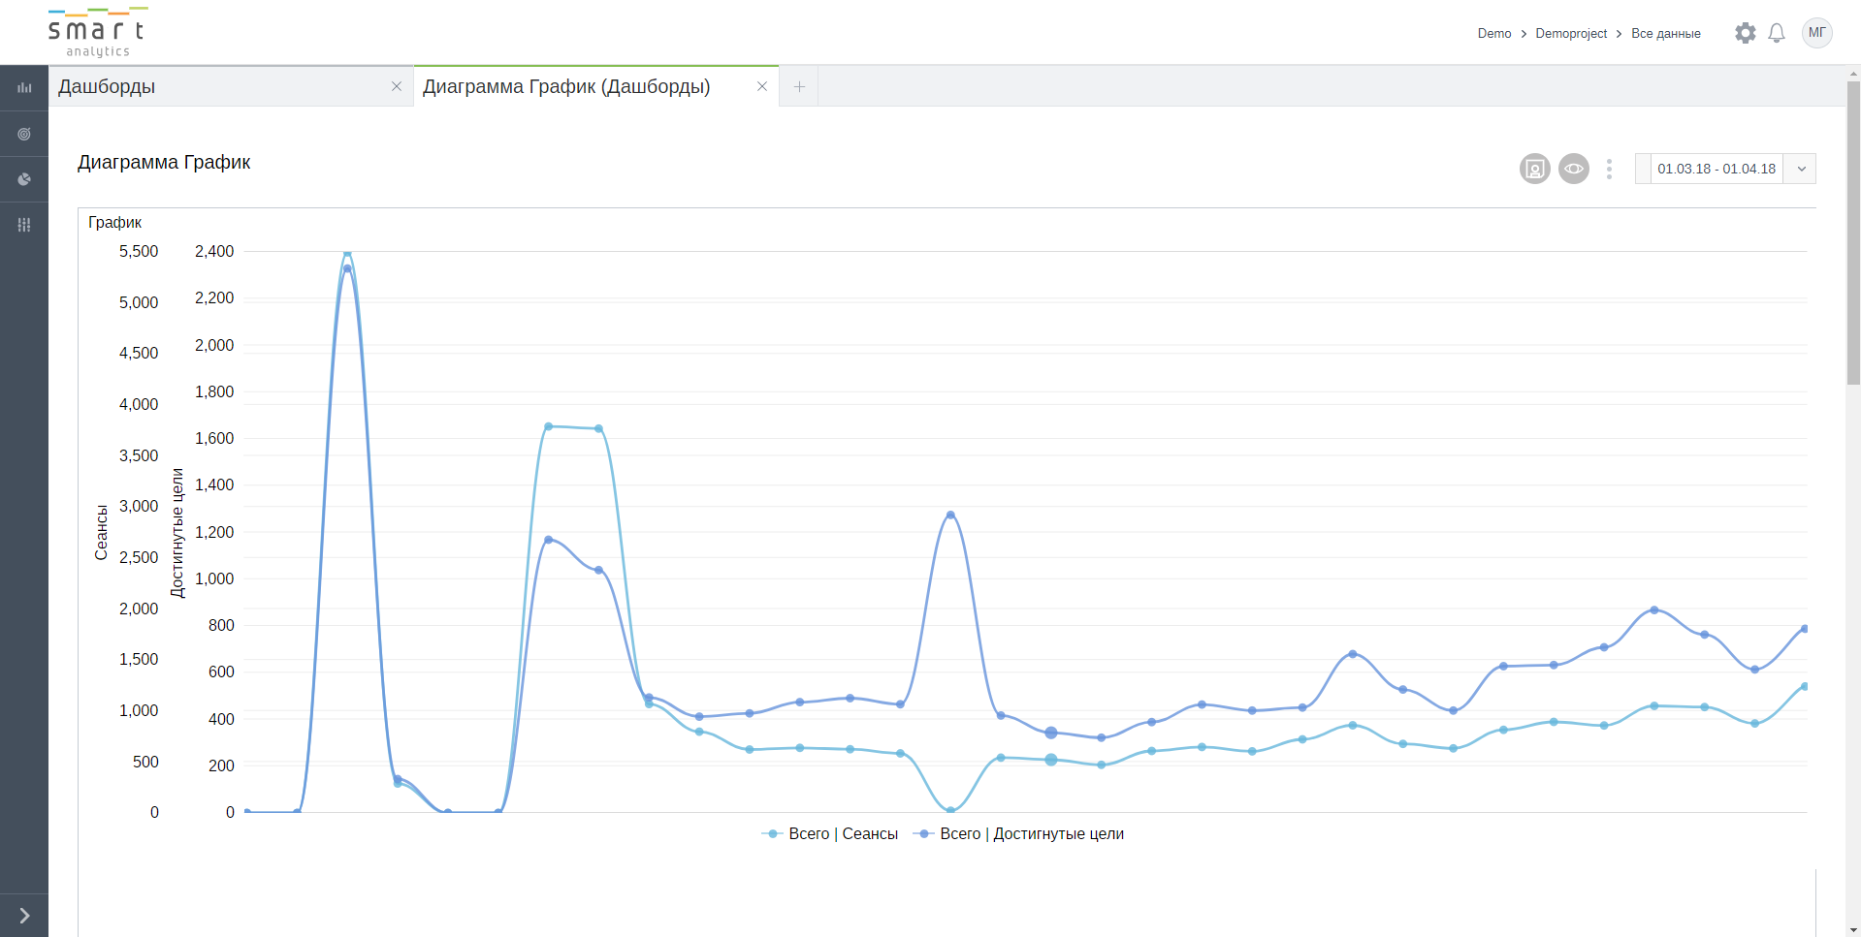Check notifications with the bell icon

(x=1777, y=33)
